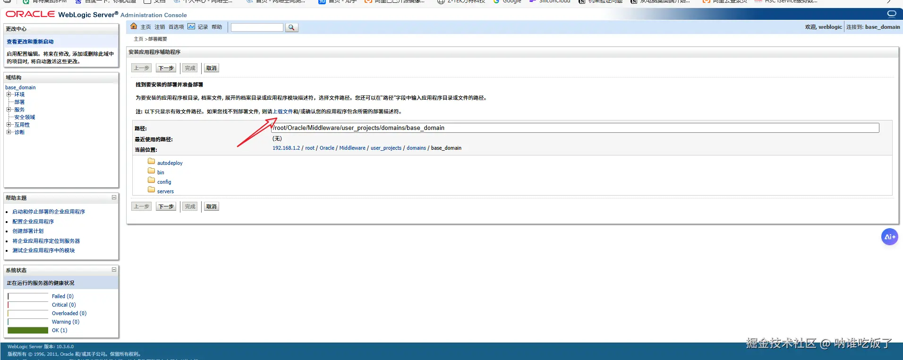The width and height of the screenshot is (903, 360).
Task: Click the green OK health bar
Action: pos(28,330)
